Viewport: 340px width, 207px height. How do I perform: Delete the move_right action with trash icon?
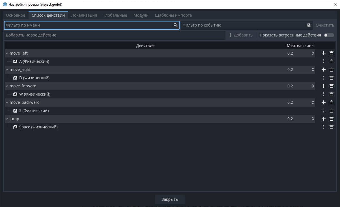point(332,70)
